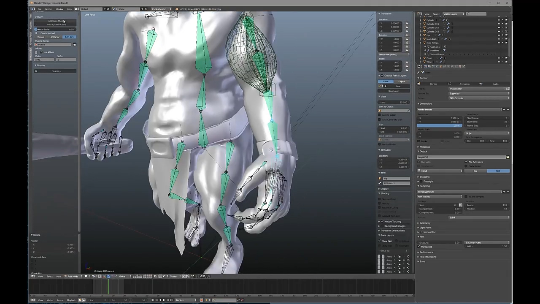Screen dimensions: 540x304
Task: Click the hand picker icon beside Muscle Name
Action: 74,44
